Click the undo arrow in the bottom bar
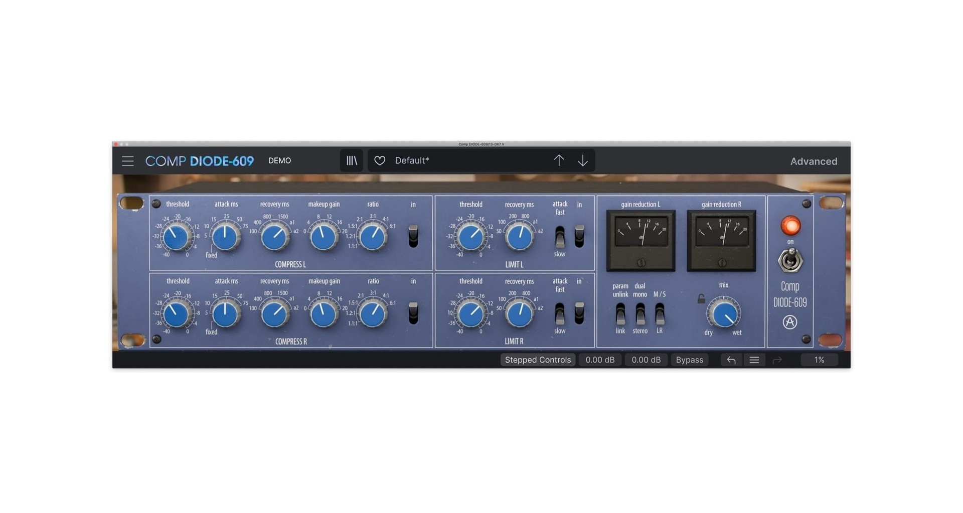This screenshot has height=513, width=963. pyautogui.click(x=731, y=360)
